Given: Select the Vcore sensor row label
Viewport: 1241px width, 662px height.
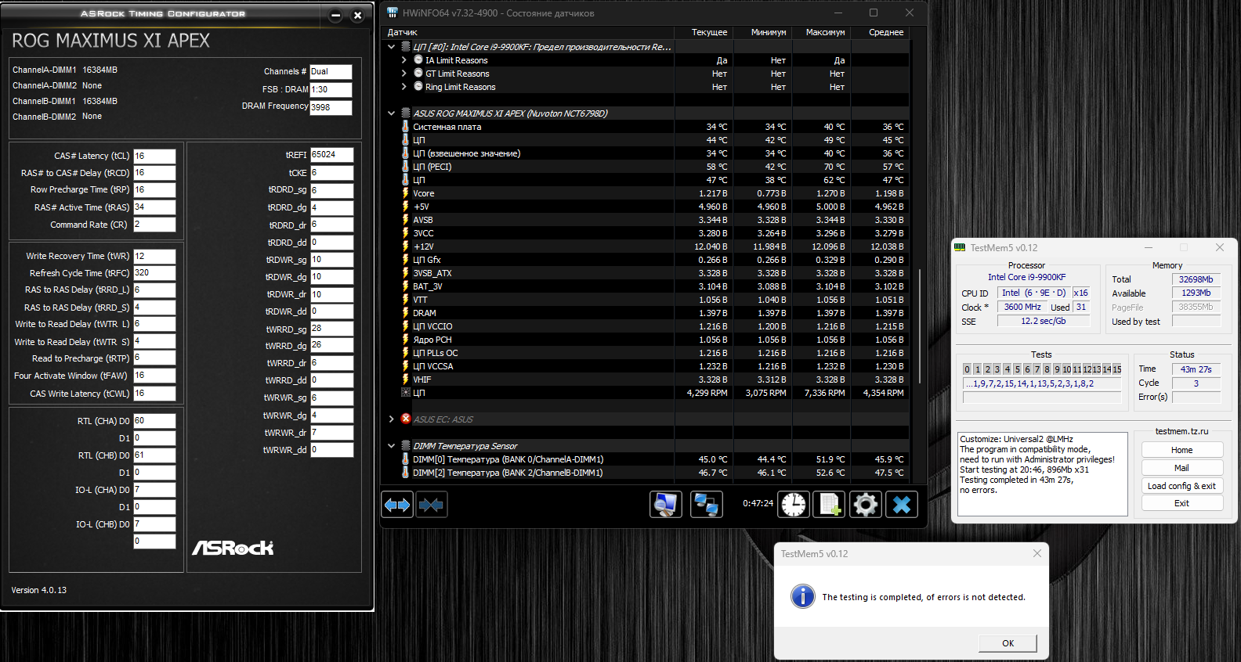Looking at the screenshot, I should click(424, 193).
